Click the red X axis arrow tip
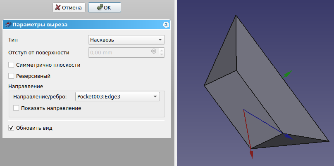The width and height of the screenshot is (334, 166). [252, 154]
